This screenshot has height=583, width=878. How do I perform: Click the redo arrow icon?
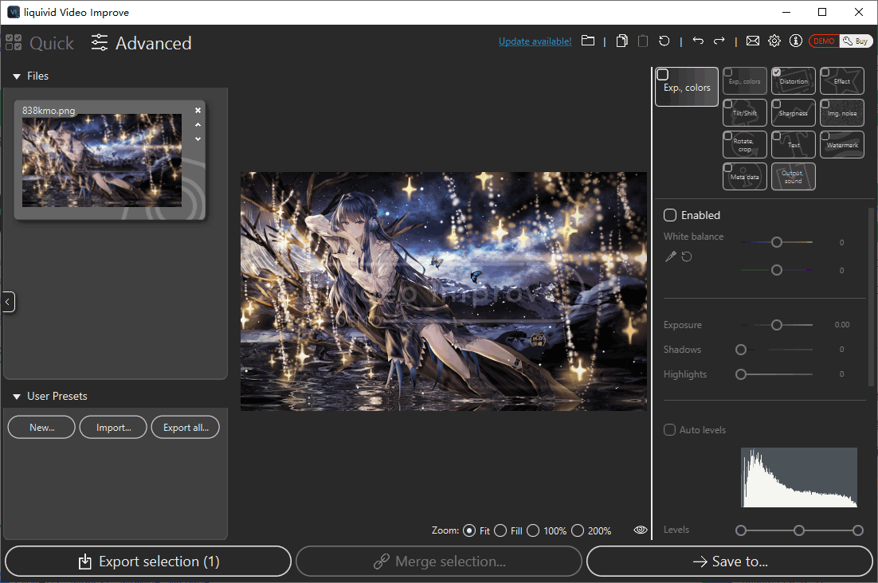click(719, 41)
